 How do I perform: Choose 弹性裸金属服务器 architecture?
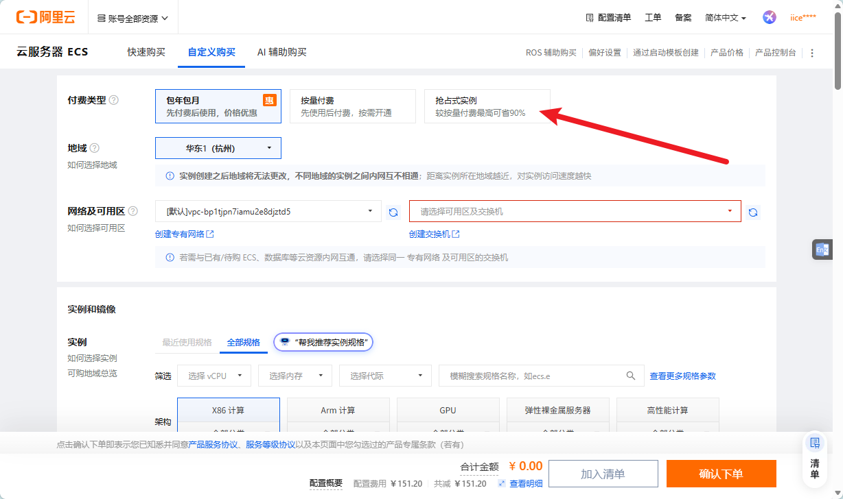point(558,411)
